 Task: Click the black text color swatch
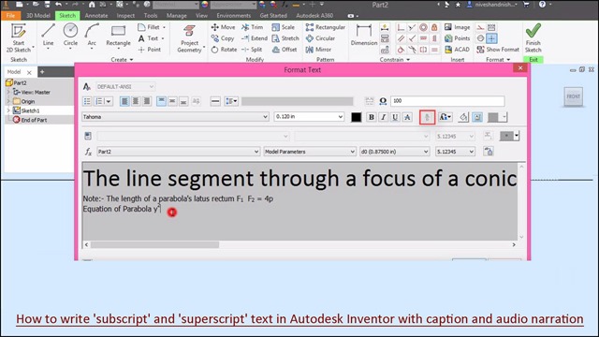[356, 117]
